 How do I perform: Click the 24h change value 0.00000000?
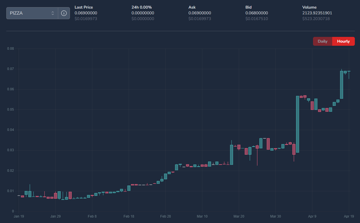142,13
